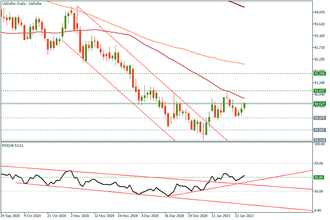Select the 89.978 support level label
This screenshot has height=220, width=330.
tap(319, 118)
